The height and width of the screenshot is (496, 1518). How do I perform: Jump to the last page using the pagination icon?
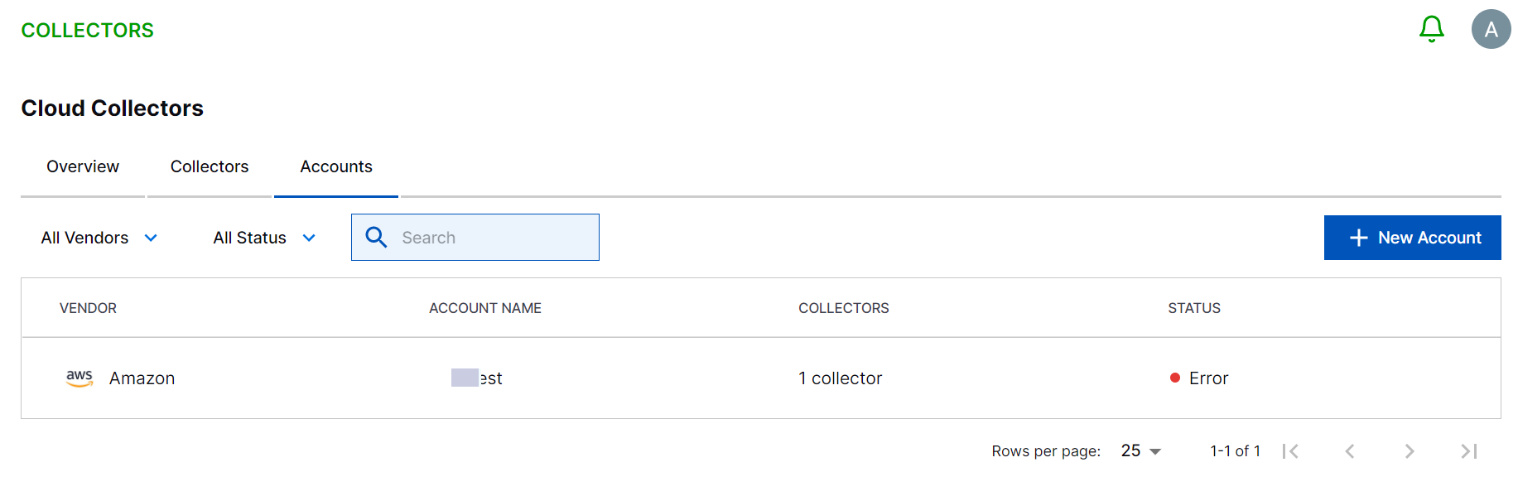point(1468,451)
